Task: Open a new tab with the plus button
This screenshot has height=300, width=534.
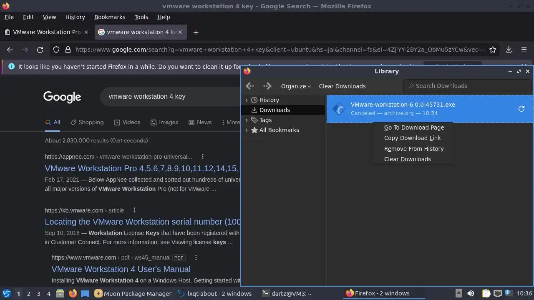Action: (x=196, y=32)
